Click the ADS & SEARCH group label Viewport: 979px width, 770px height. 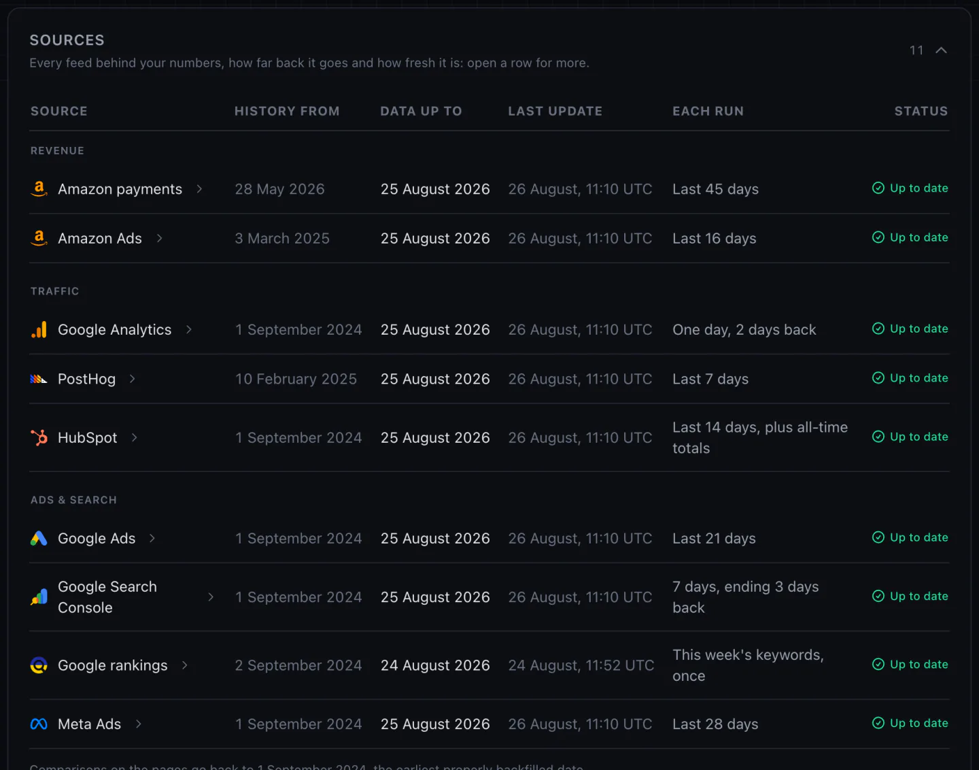point(73,500)
